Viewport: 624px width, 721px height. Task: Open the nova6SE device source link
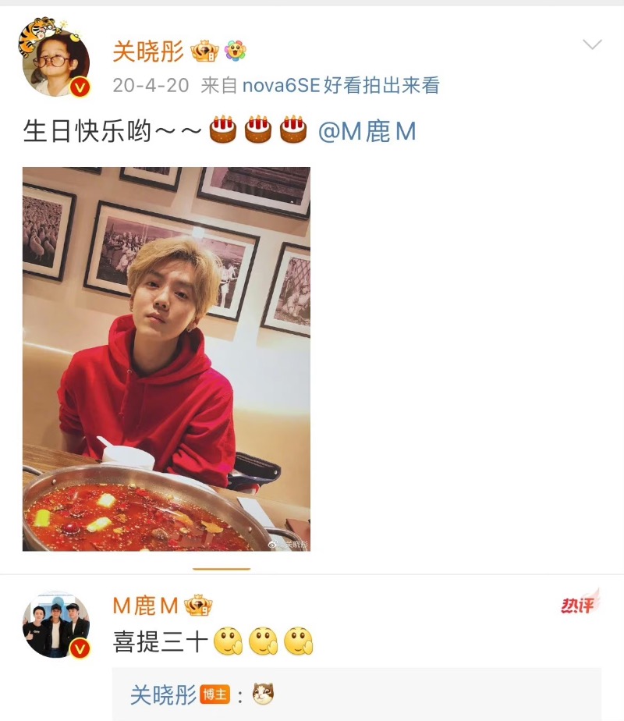point(341,85)
